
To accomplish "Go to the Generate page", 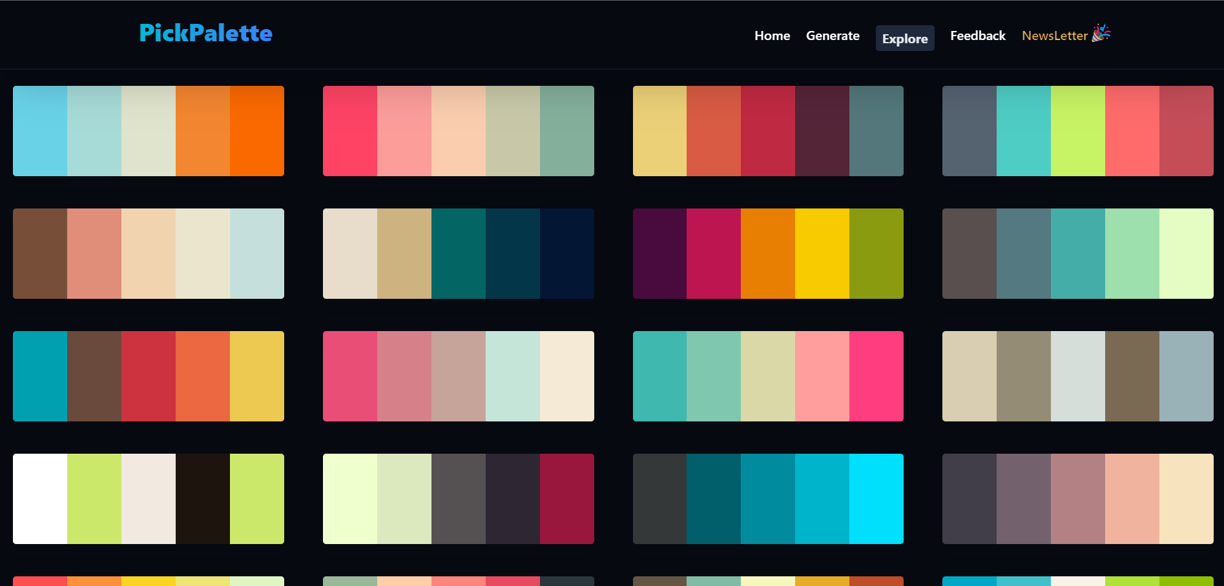I will pyautogui.click(x=833, y=35).
